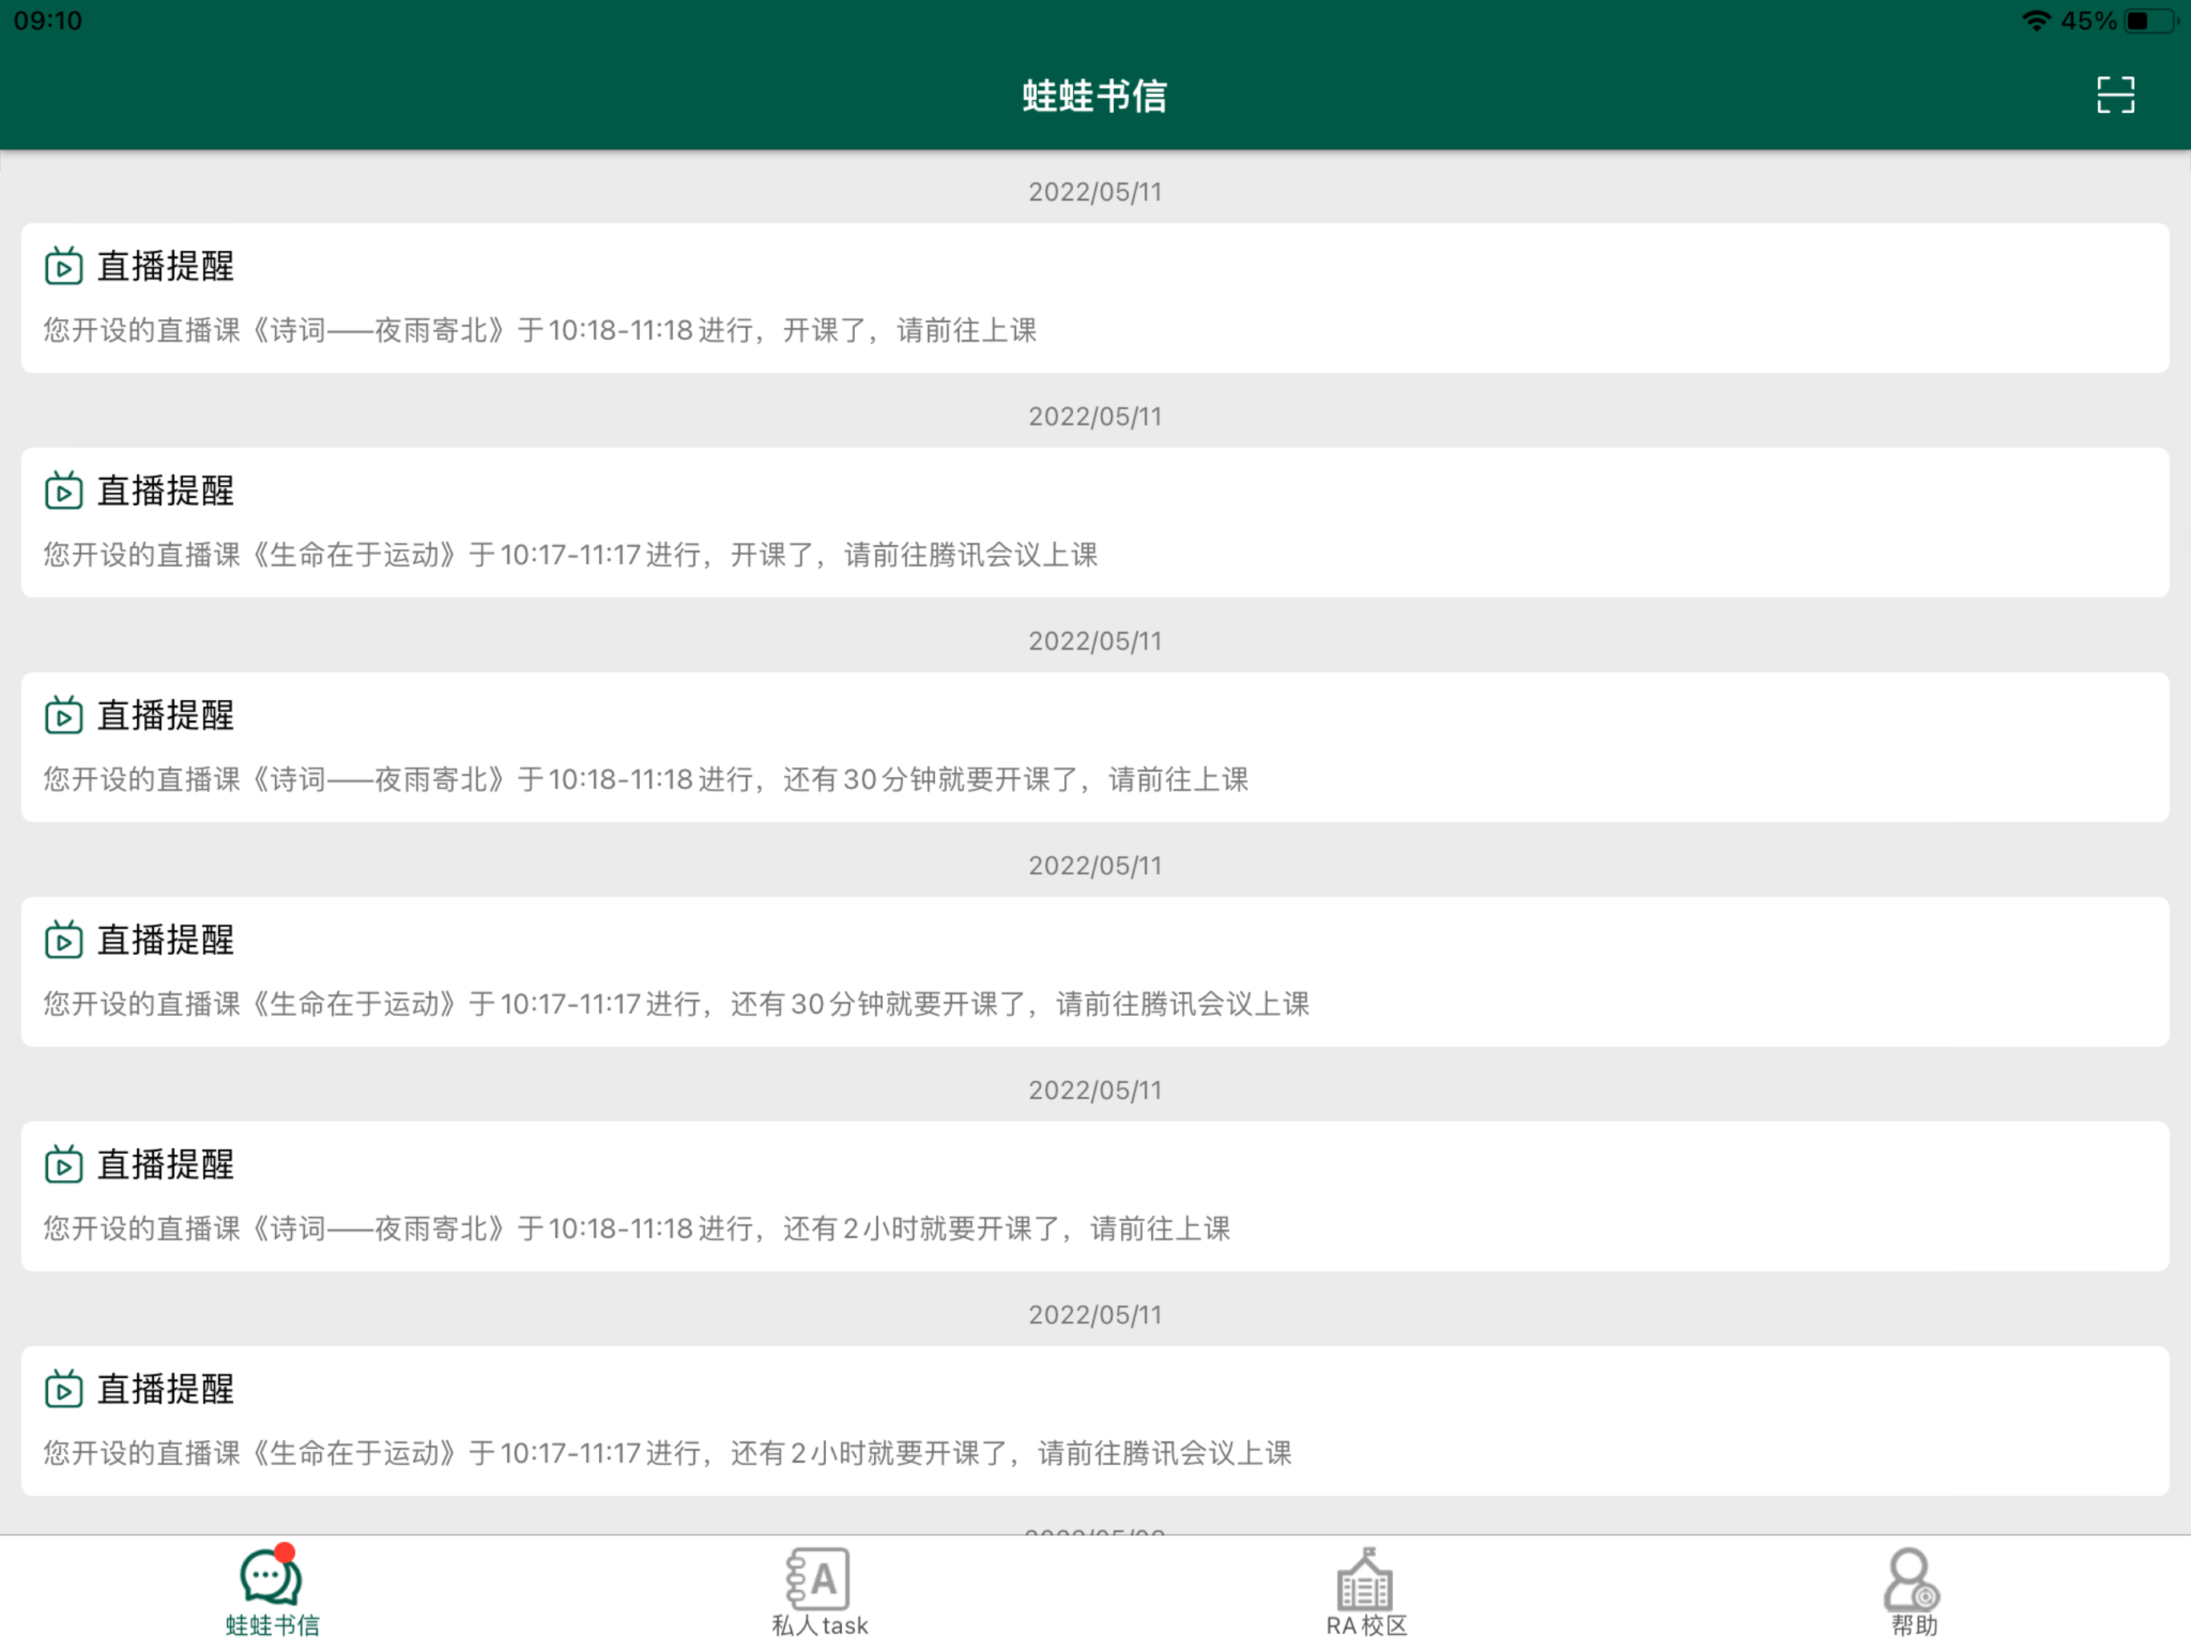The width and height of the screenshot is (2191, 1642).
Task: Tap live icon of first 直播提醒 card
Action: pos(63,266)
